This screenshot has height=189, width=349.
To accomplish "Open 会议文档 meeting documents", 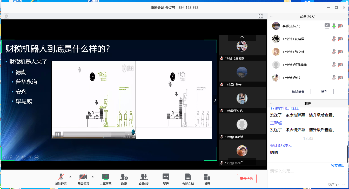I will point(188,177).
